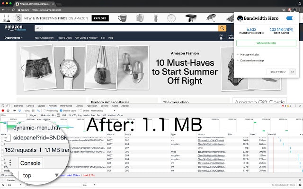Click the clock product thumbnail
This screenshot has height=189, width=303.
pos(171,18)
